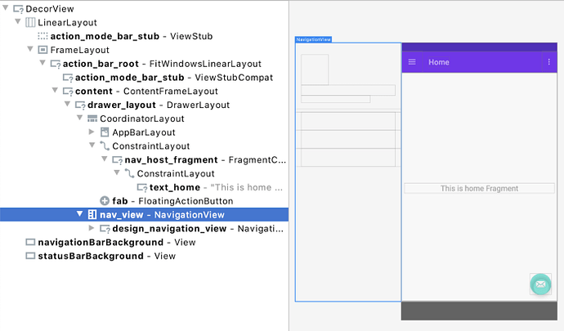Screen dimensions: 564x331
Task: Expand the AppBarLayout tree node
Action: tap(92, 132)
